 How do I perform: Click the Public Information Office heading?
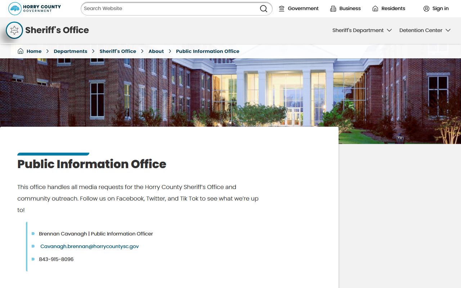pyautogui.click(x=92, y=164)
